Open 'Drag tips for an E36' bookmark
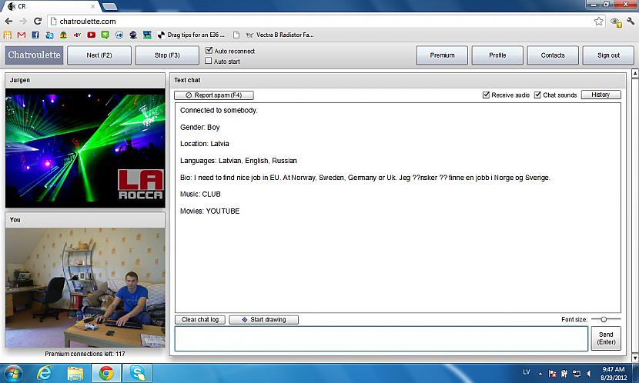Screen dimensions: 639x383 click(x=191, y=35)
